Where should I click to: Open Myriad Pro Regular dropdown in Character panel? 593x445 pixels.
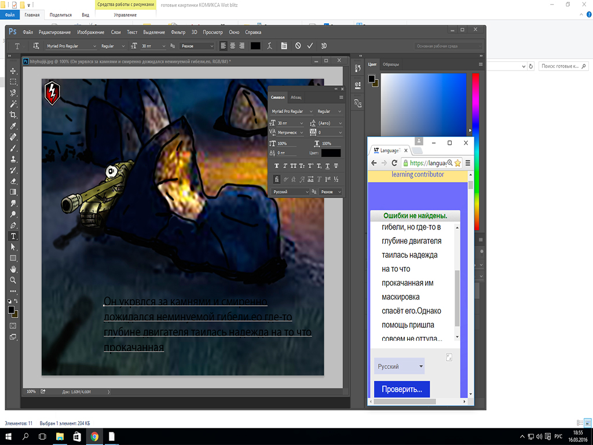tap(292, 111)
